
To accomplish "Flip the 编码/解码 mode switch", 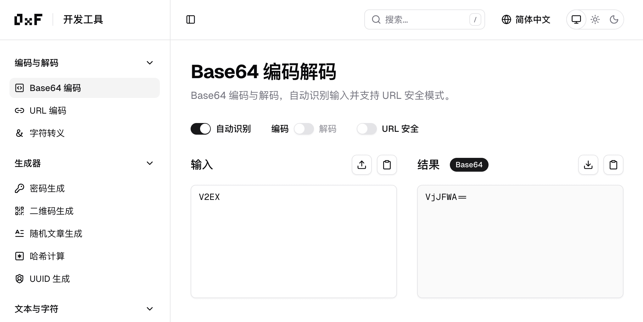I will (304, 129).
